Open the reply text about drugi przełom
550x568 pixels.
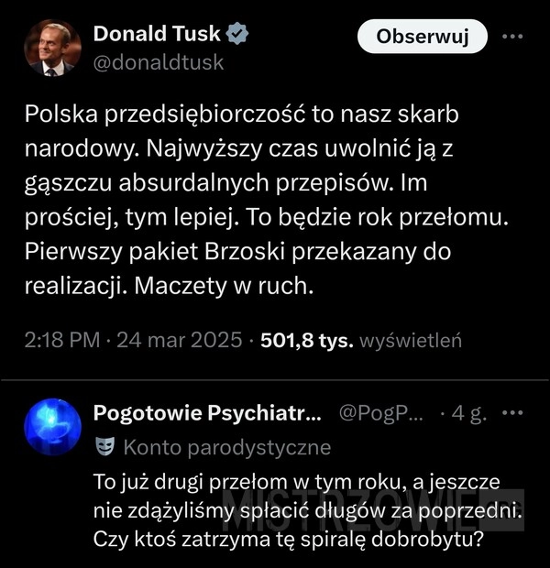click(307, 510)
